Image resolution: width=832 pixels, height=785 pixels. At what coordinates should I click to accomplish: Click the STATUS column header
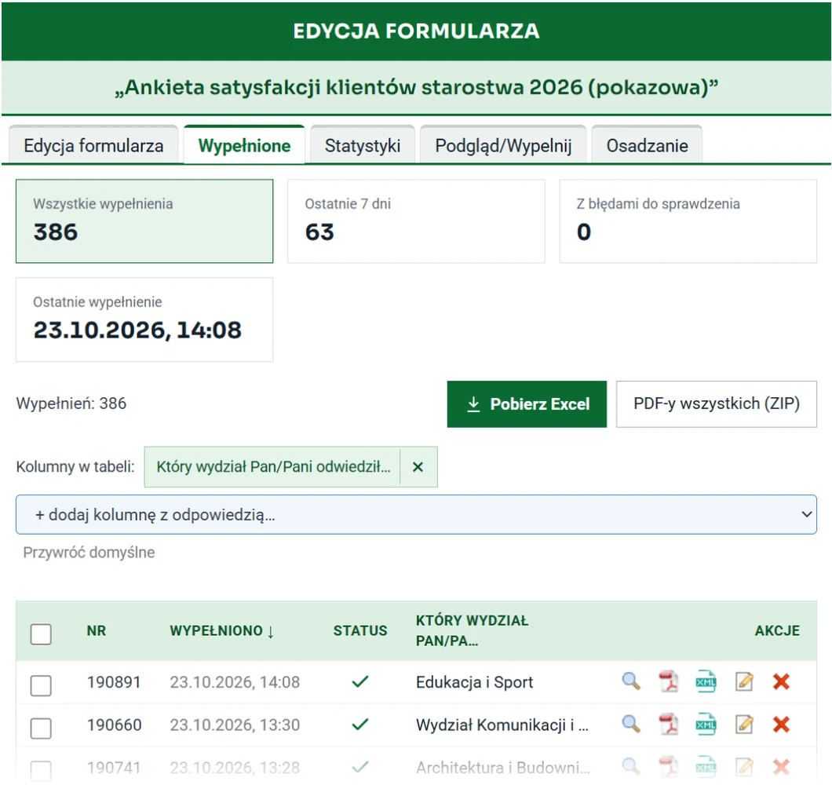(360, 630)
